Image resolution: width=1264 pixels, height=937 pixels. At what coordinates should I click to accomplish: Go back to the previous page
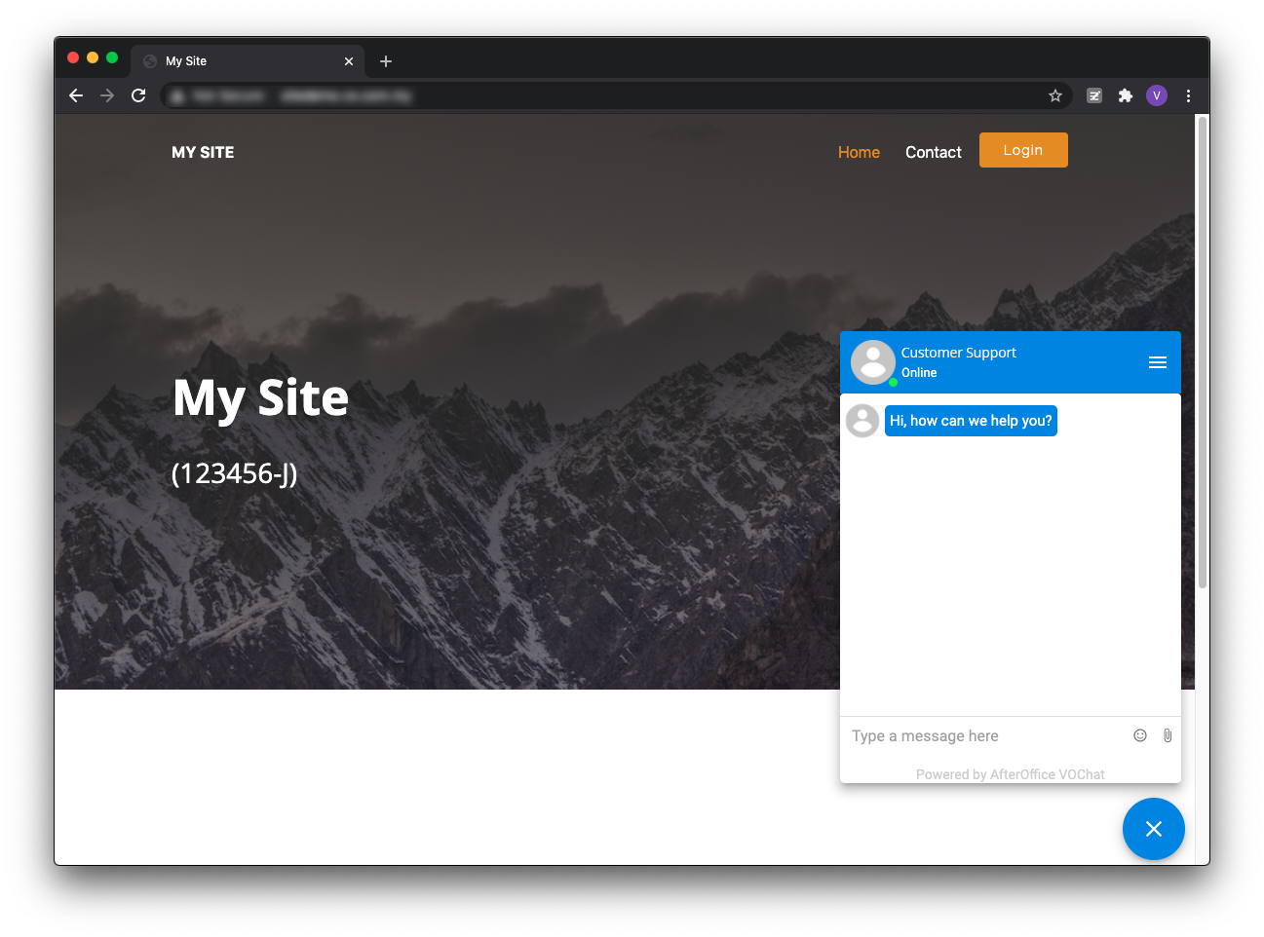click(x=76, y=95)
